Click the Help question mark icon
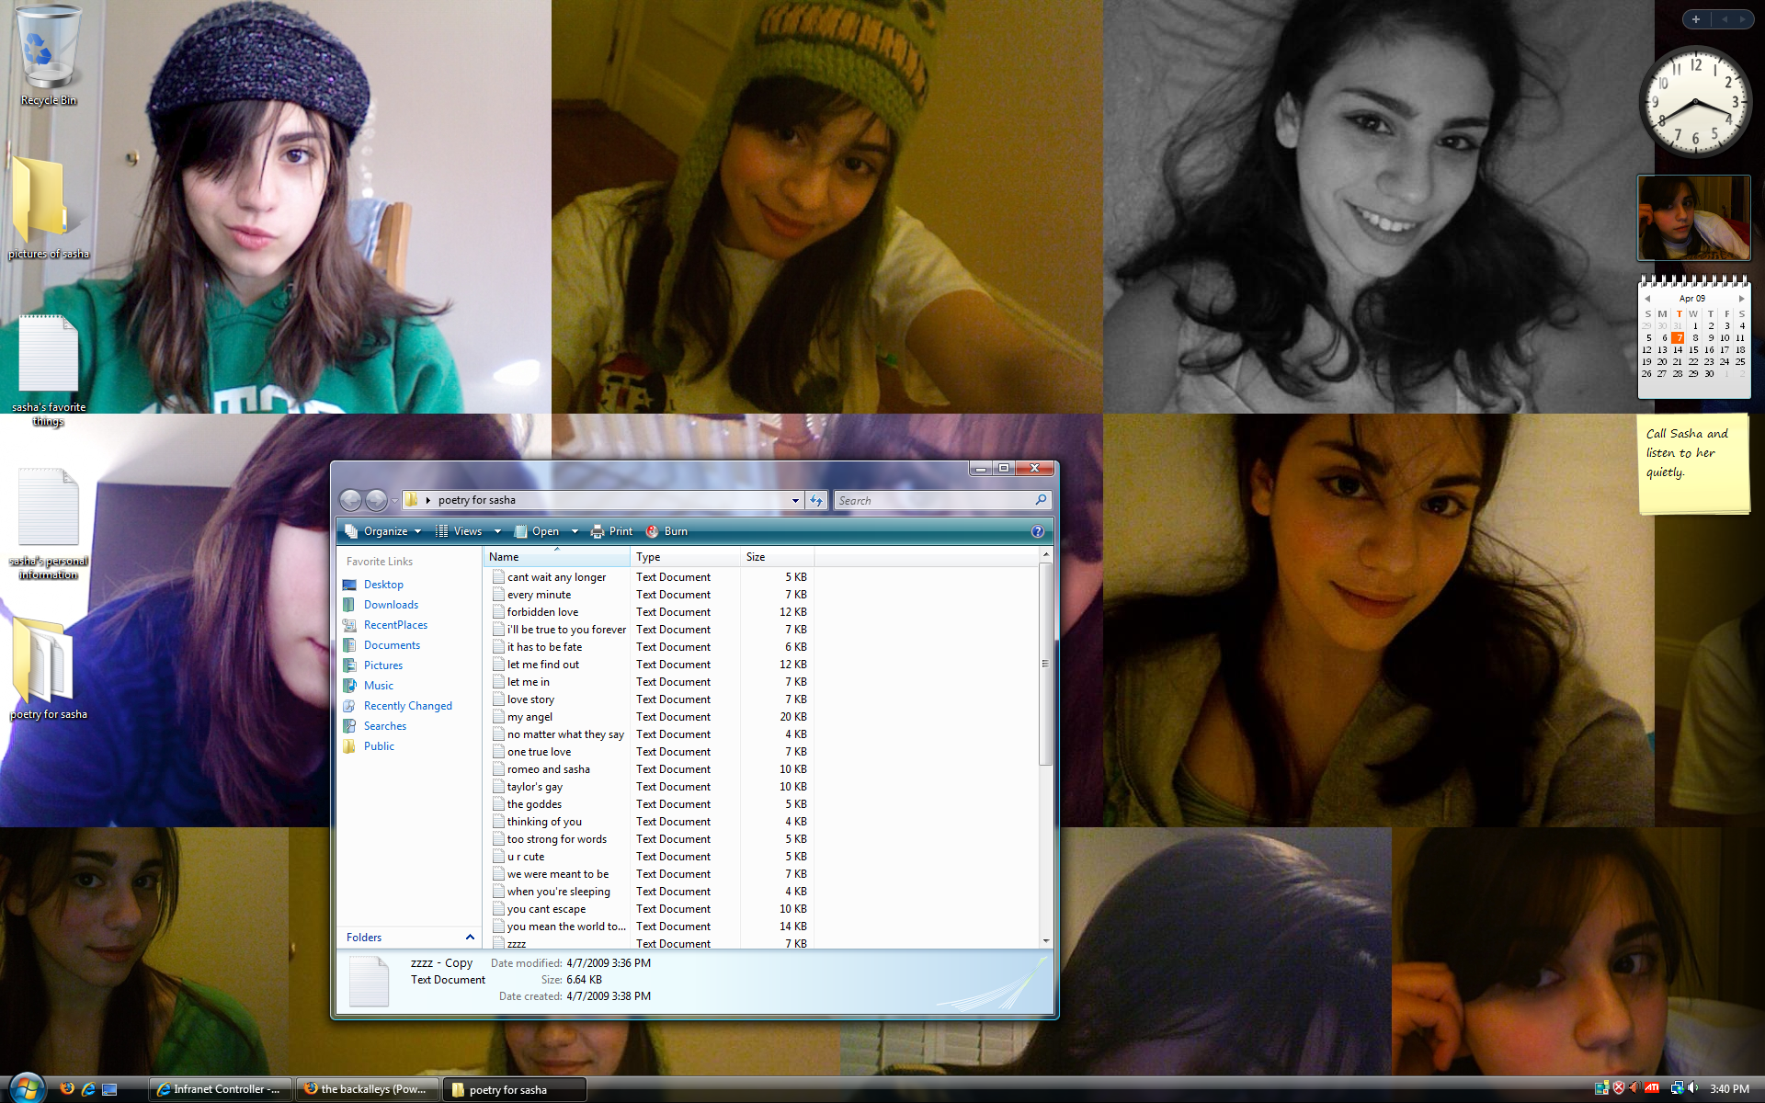The width and height of the screenshot is (1765, 1103). point(1037,531)
